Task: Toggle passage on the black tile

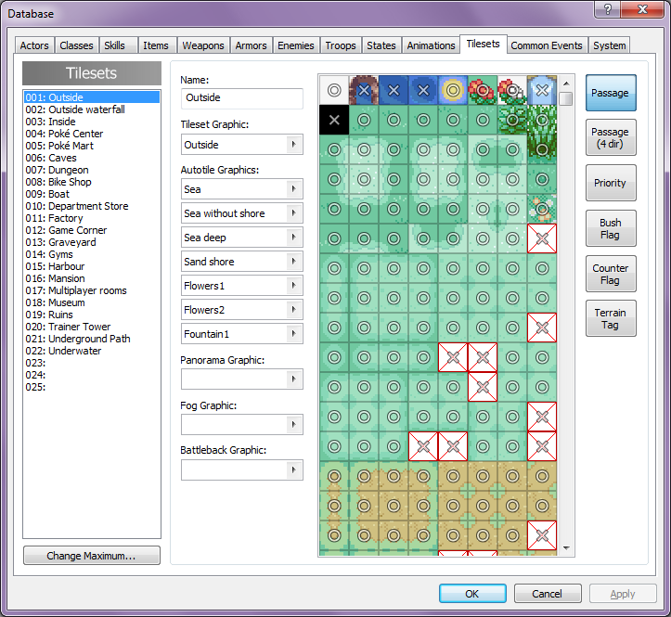Action: tap(334, 121)
